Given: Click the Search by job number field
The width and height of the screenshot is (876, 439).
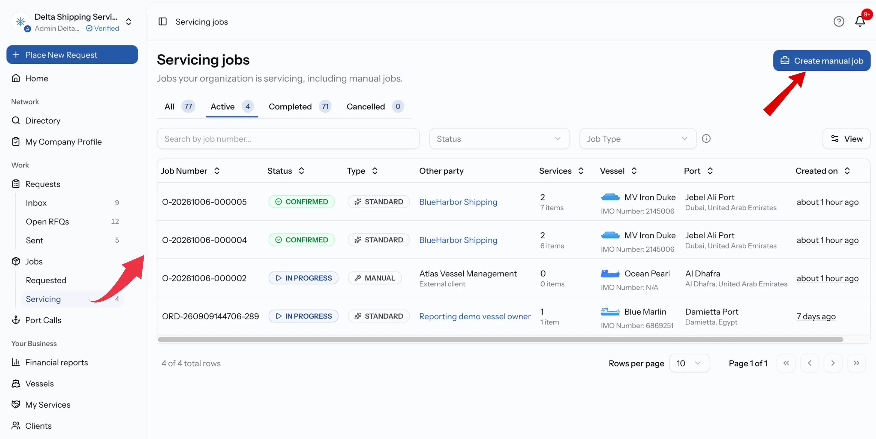Looking at the screenshot, I should click(x=288, y=139).
